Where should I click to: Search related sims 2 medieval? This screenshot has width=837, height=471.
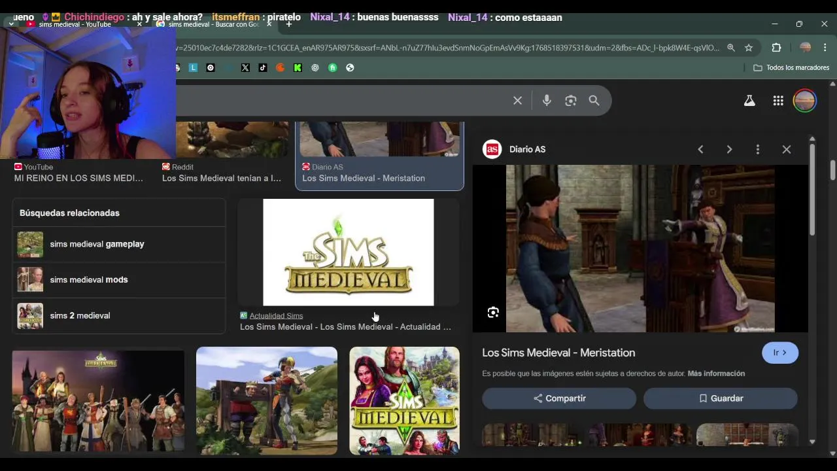click(118, 315)
